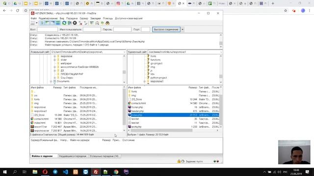Screen dimensions: 314x176
Task: Open the Вид menu
Action: (x=62, y=19)
